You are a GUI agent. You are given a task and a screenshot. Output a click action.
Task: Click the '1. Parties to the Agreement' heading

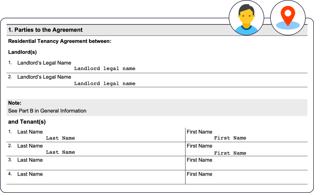pyautogui.click(x=45, y=30)
